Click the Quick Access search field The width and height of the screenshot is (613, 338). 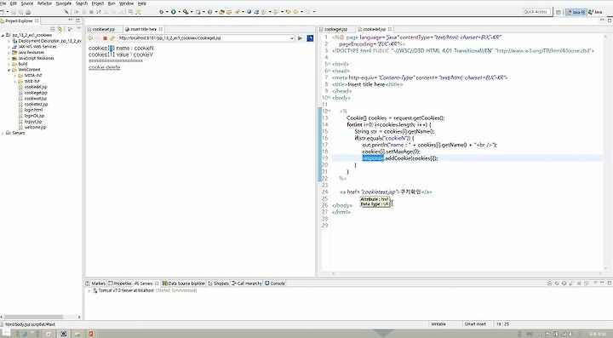click(x=536, y=12)
